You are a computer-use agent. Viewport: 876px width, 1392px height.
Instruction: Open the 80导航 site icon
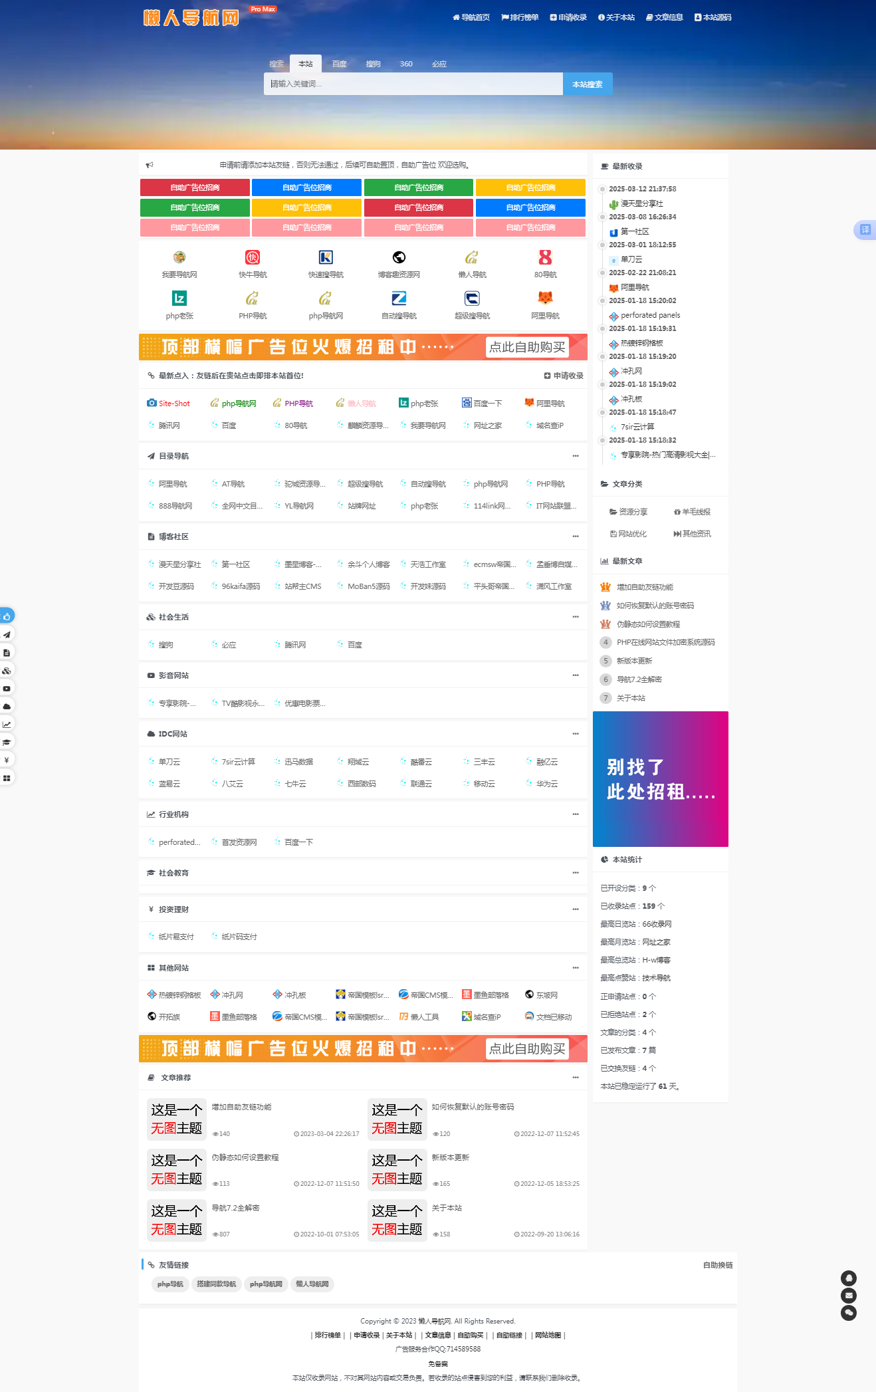coord(545,257)
